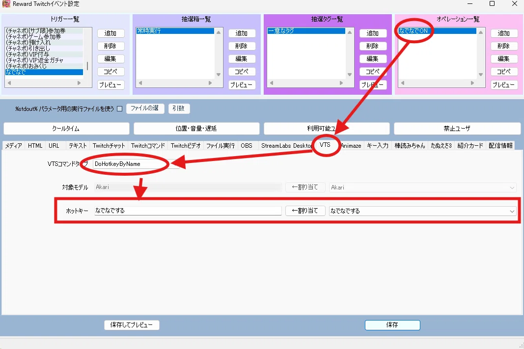Click コピペ in the オペレーション一覧 panel
The image size is (524, 349).
[x=504, y=72]
